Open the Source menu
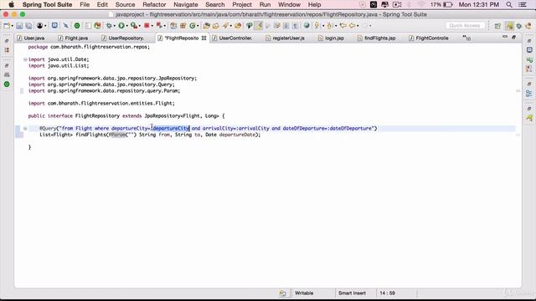The width and height of the screenshot is (536, 301). [x=125, y=5]
